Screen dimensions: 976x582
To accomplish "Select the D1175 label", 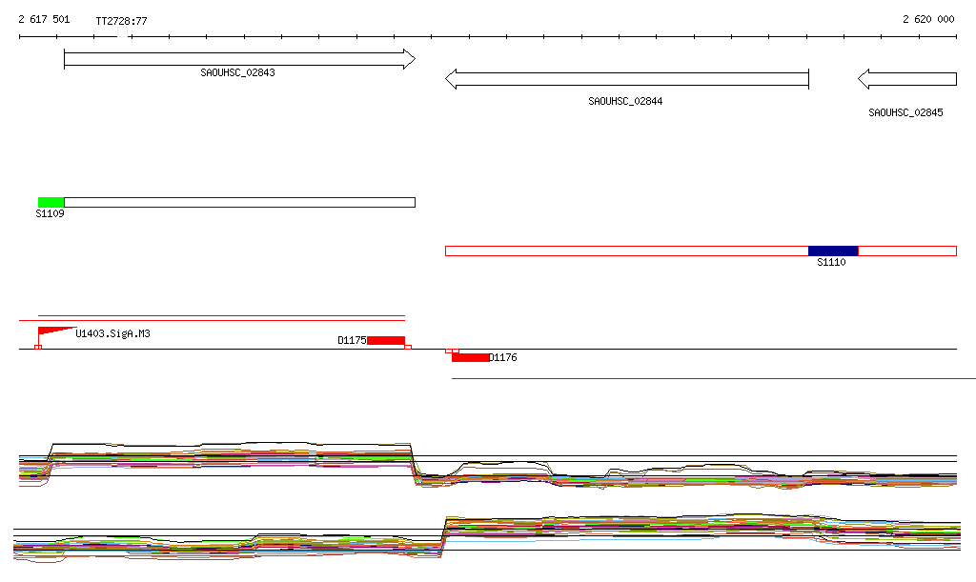I will pyautogui.click(x=352, y=341).
